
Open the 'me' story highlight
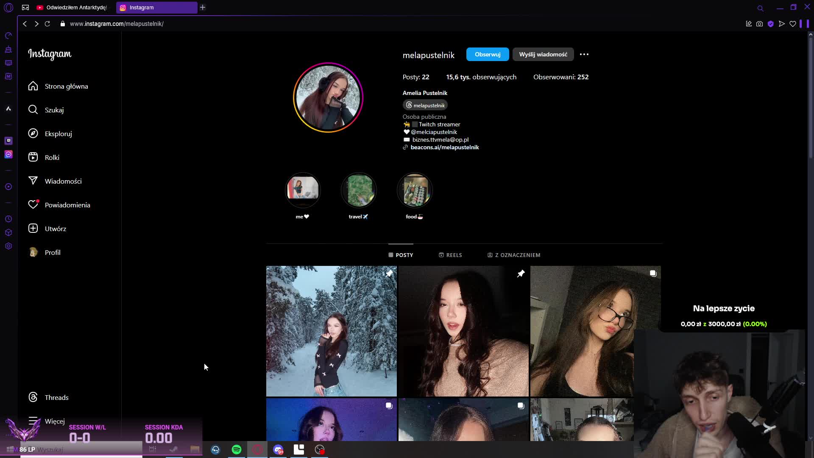(x=303, y=190)
